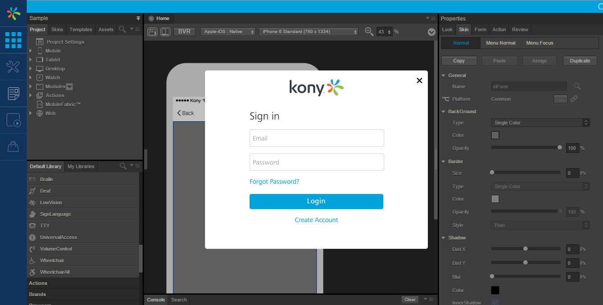The image size is (603, 305).
Task: Open the iPhone 6 Standard device dropdown
Action: click(x=308, y=32)
